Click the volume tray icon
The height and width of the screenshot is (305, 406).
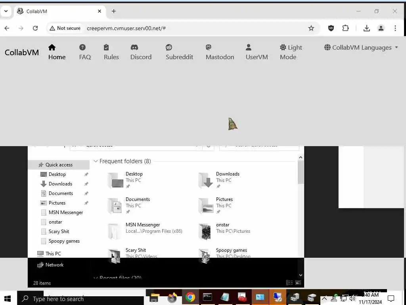tap(352, 299)
